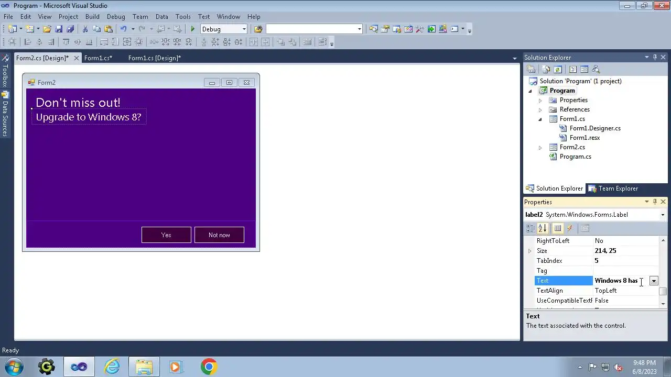Click the Yes button on Form2
Screen dimensions: 671x377
(x=166, y=235)
